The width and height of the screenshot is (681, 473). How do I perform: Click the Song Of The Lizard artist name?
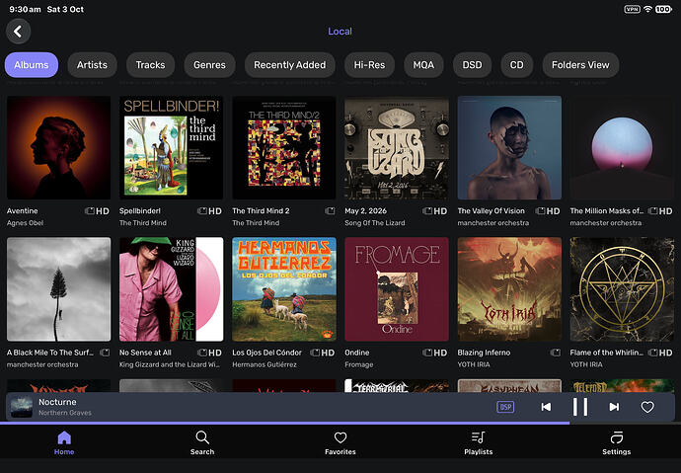[x=375, y=223]
